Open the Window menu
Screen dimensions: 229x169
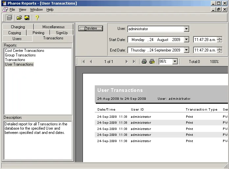click(36, 10)
